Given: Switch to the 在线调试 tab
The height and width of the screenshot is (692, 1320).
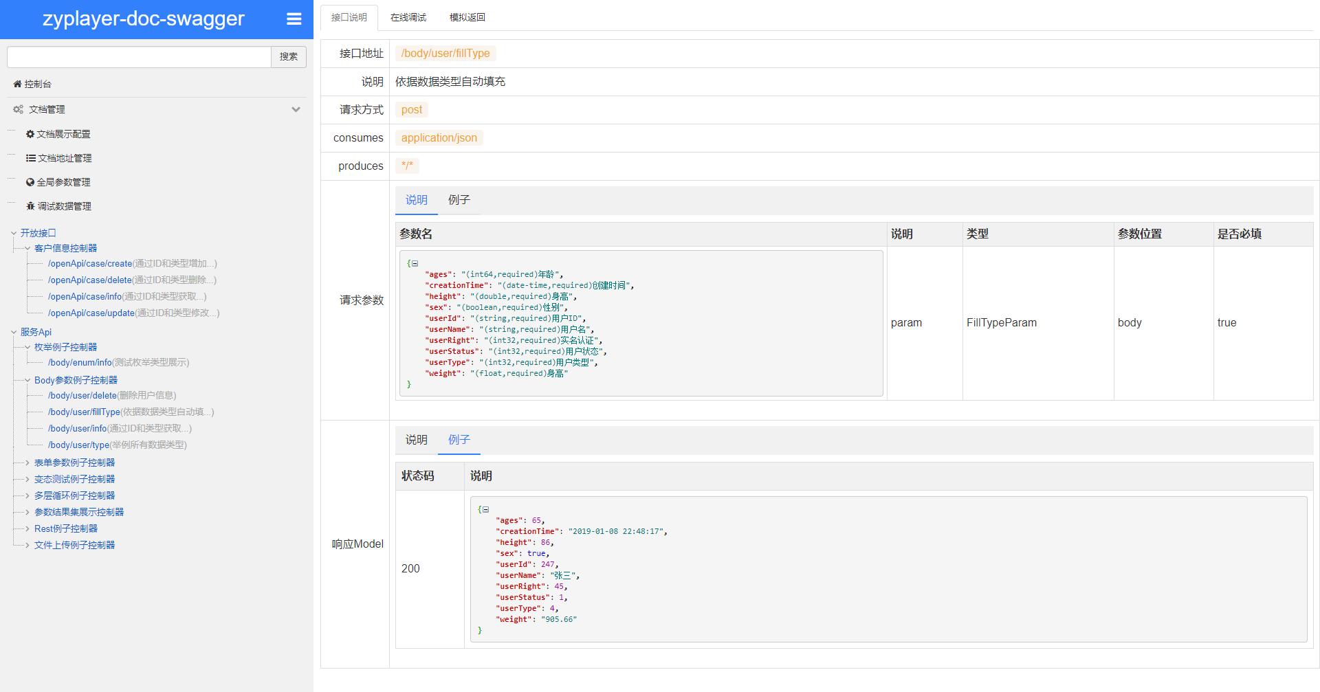Looking at the screenshot, I should pyautogui.click(x=408, y=17).
